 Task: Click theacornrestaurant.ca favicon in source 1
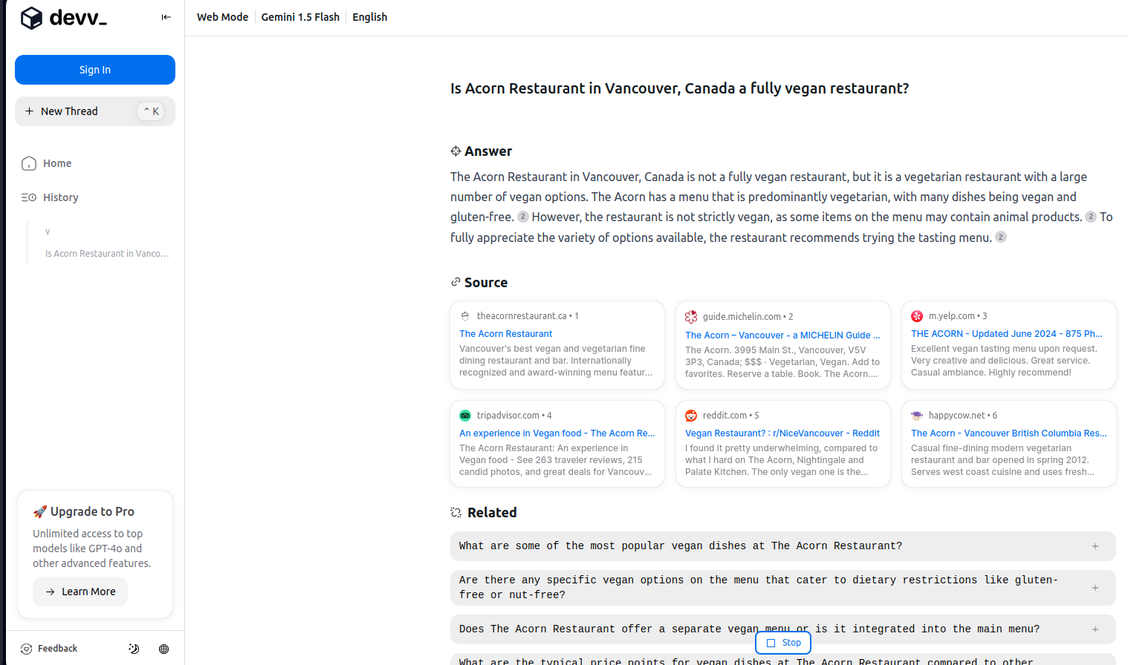[465, 316]
